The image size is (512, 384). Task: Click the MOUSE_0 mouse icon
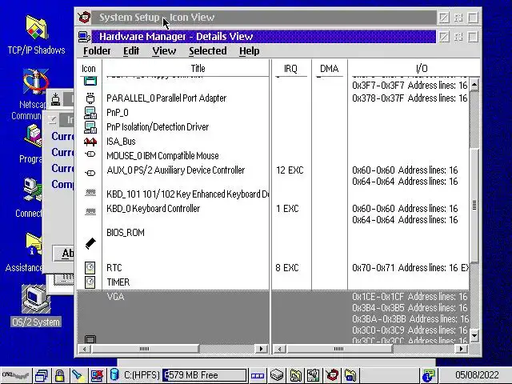coord(90,154)
